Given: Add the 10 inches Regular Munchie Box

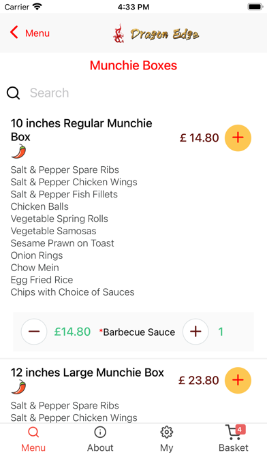Looking at the screenshot, I should (238, 138).
